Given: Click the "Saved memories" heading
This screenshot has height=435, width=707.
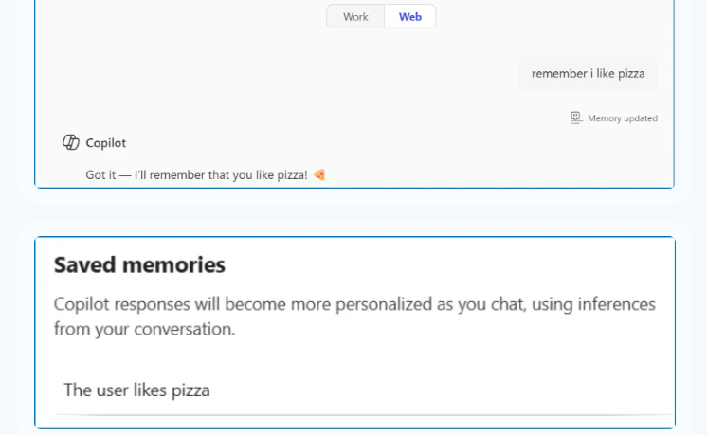Looking at the screenshot, I should click(139, 265).
